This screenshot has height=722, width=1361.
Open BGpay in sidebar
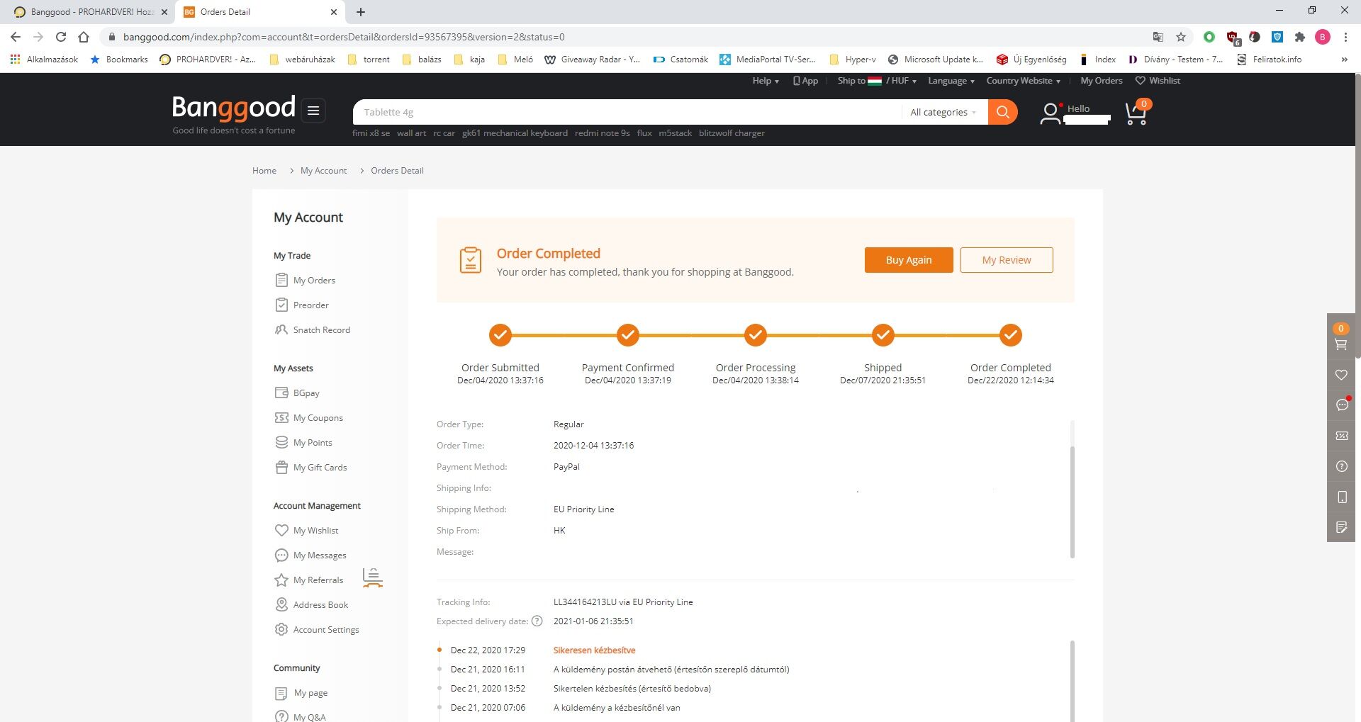point(297,393)
